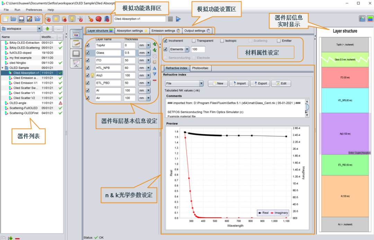Collapse the OLED Sample tree folder

[x=3, y=68]
